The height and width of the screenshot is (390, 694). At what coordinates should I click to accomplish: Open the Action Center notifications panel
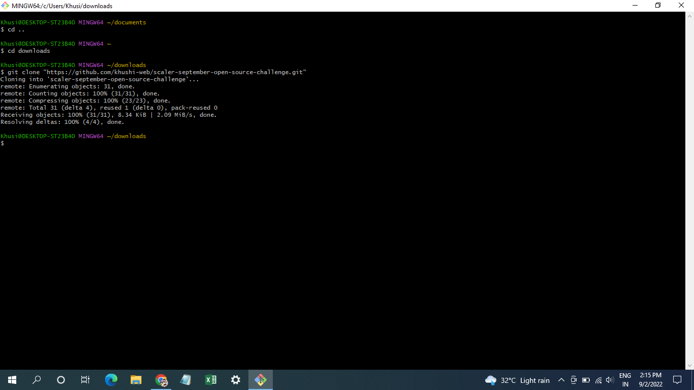[x=677, y=379]
